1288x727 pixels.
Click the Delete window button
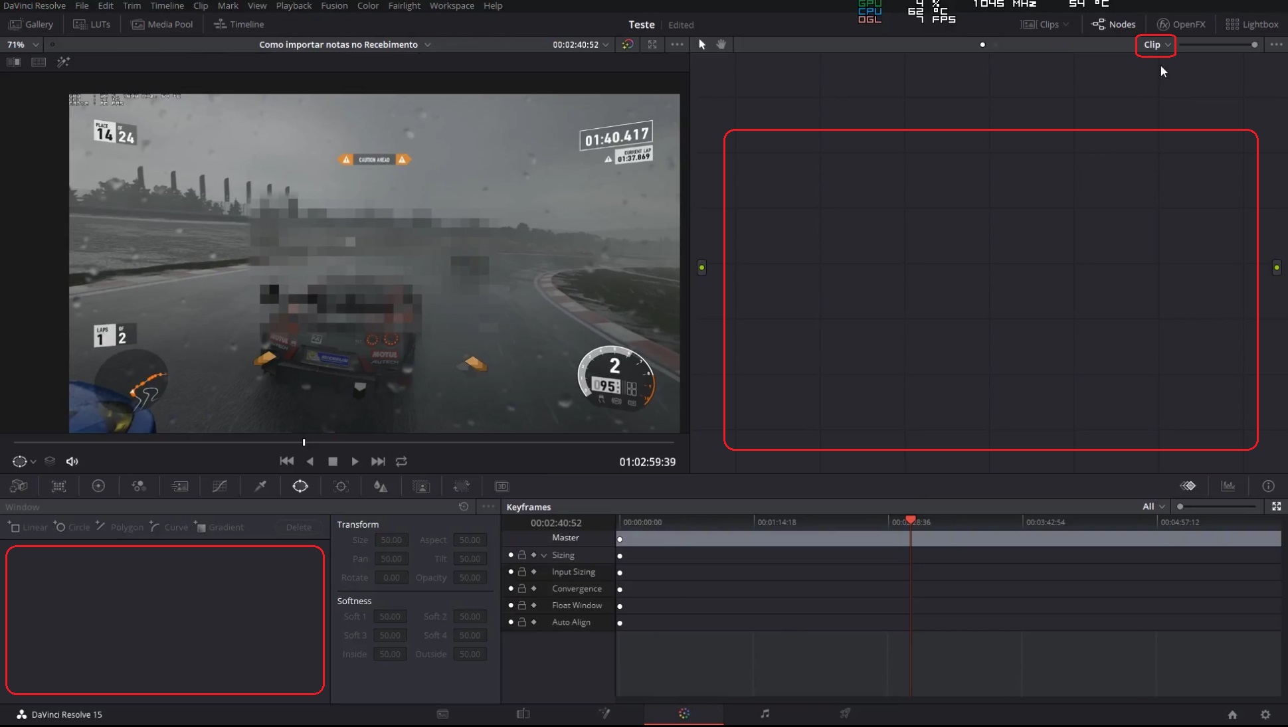pyautogui.click(x=299, y=527)
